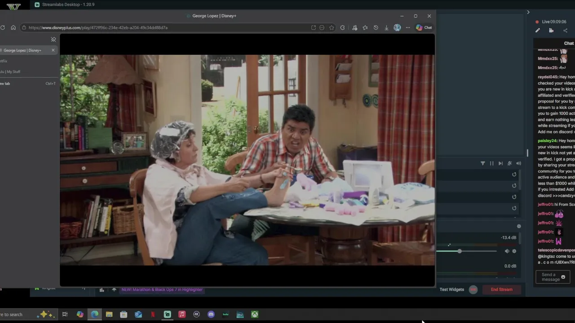The image size is (575, 323).
Task: Open the Chat tab in Streamlabs
Action: [569, 44]
